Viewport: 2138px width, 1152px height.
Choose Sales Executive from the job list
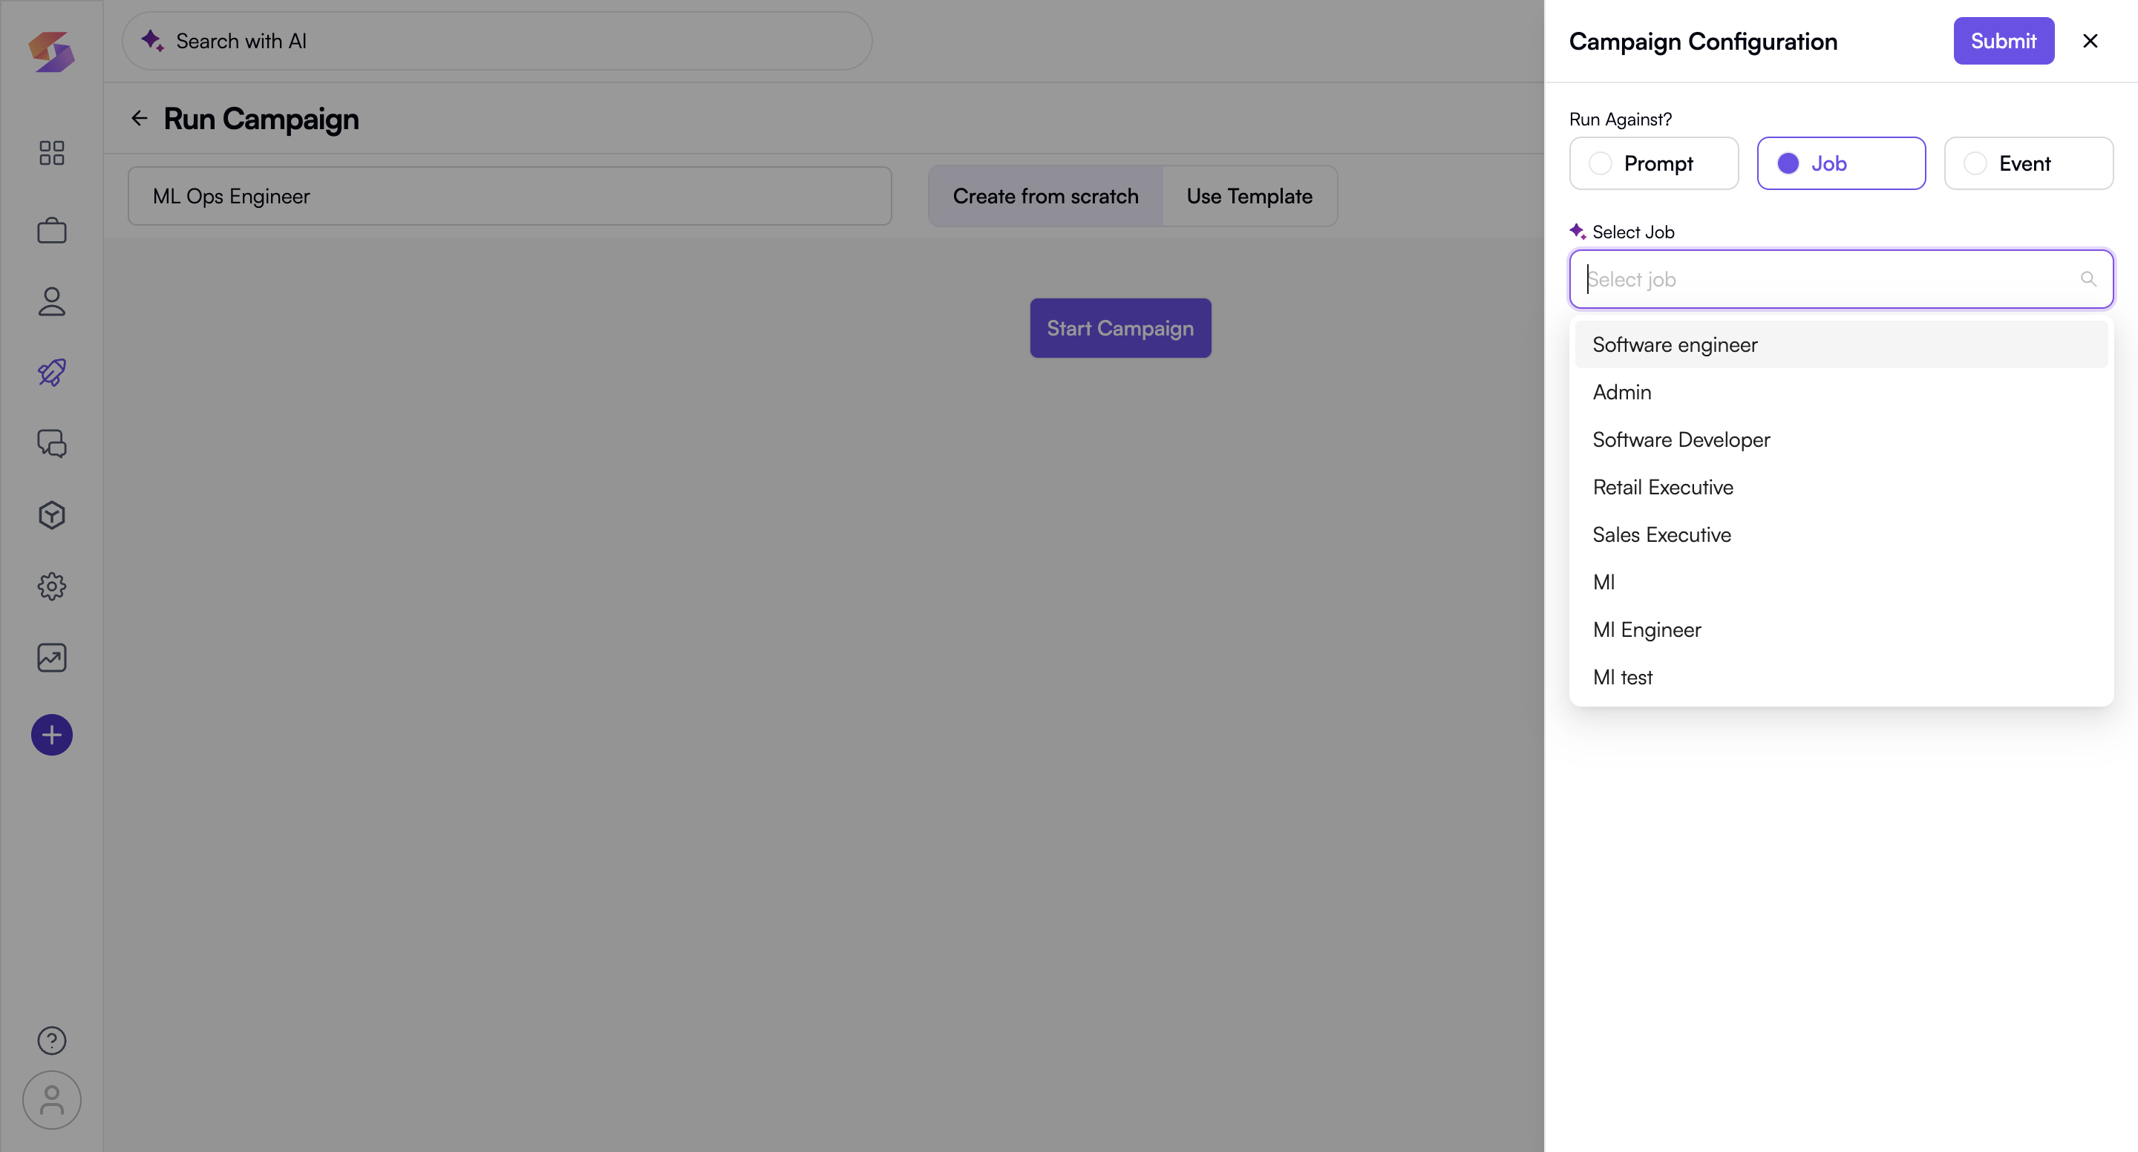pyautogui.click(x=1841, y=534)
